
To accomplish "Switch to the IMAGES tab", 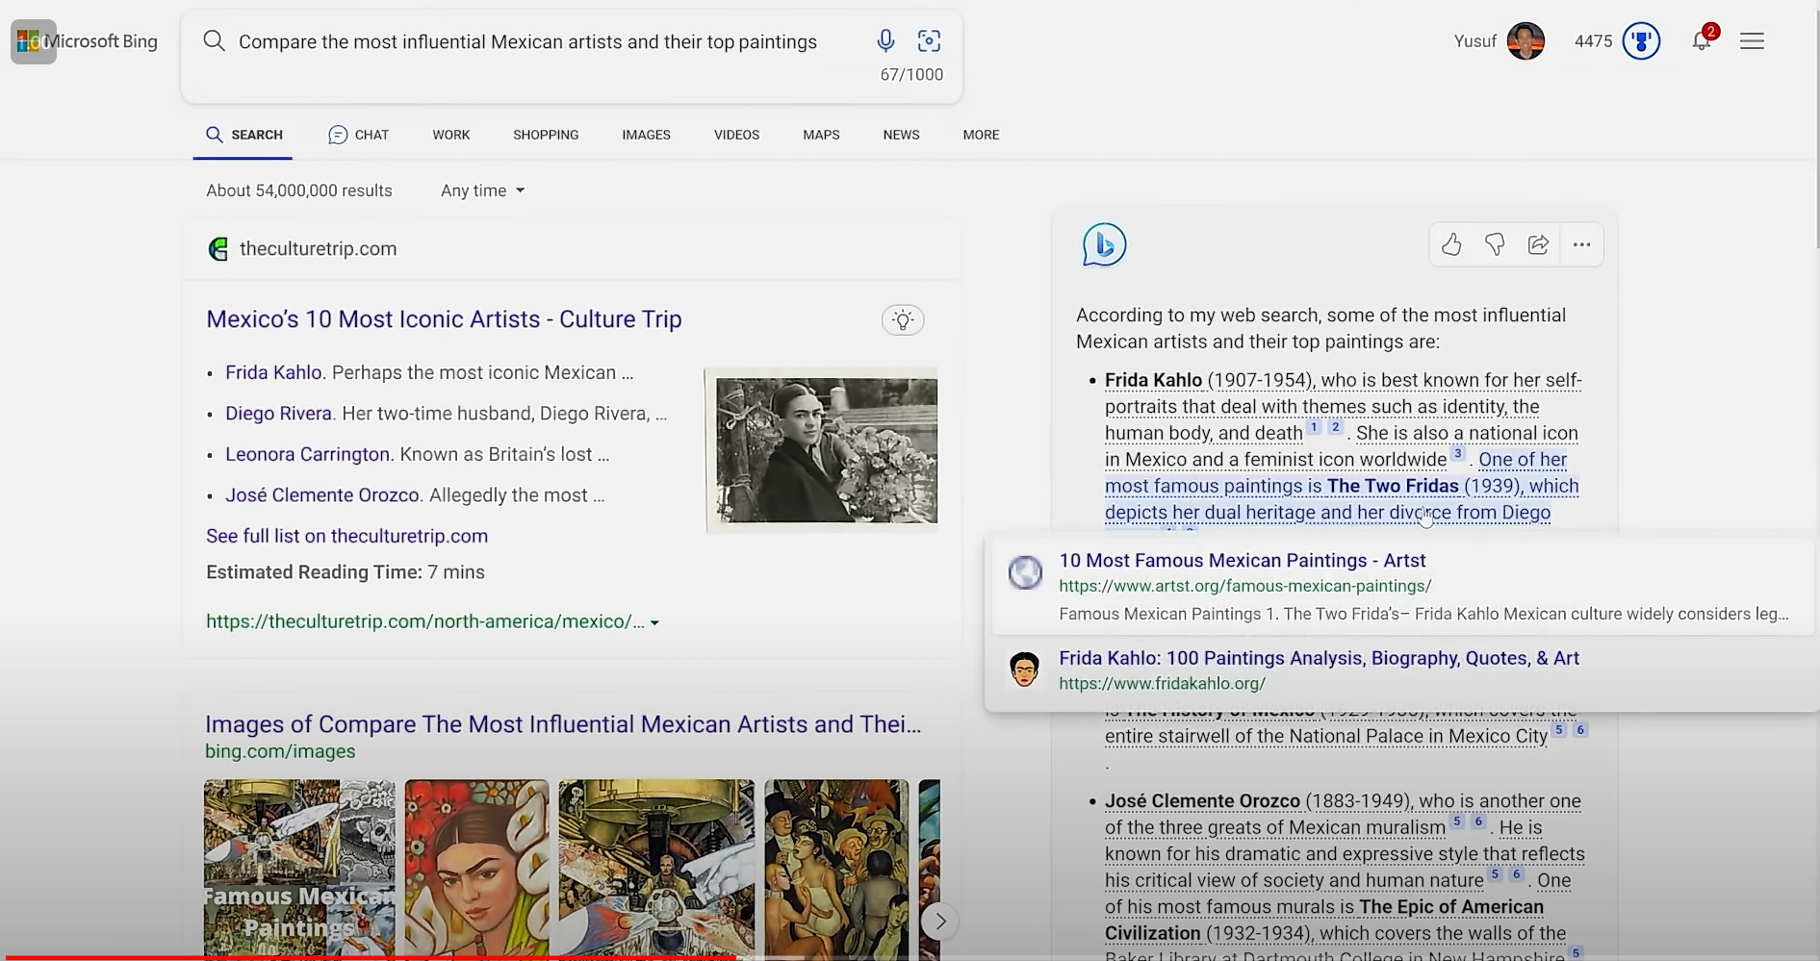I will coord(646,135).
